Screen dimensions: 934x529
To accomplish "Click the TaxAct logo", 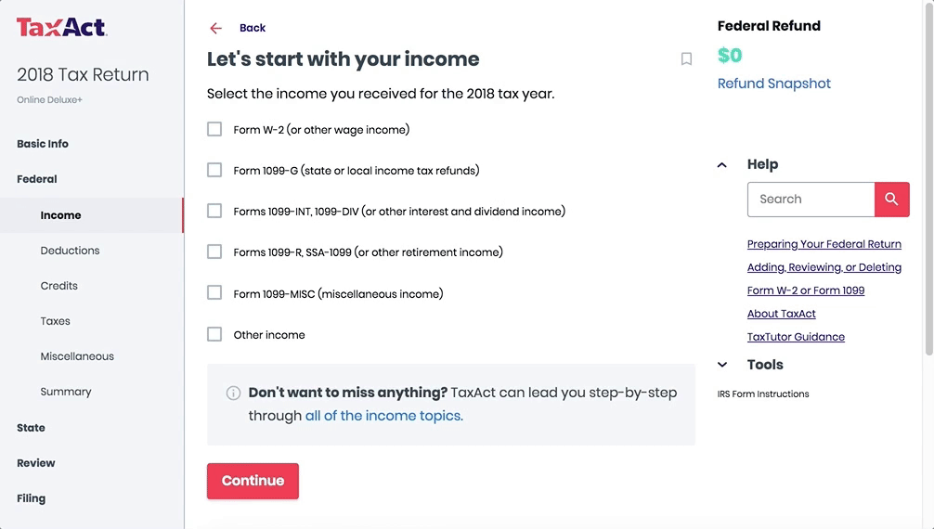I will (x=61, y=27).
